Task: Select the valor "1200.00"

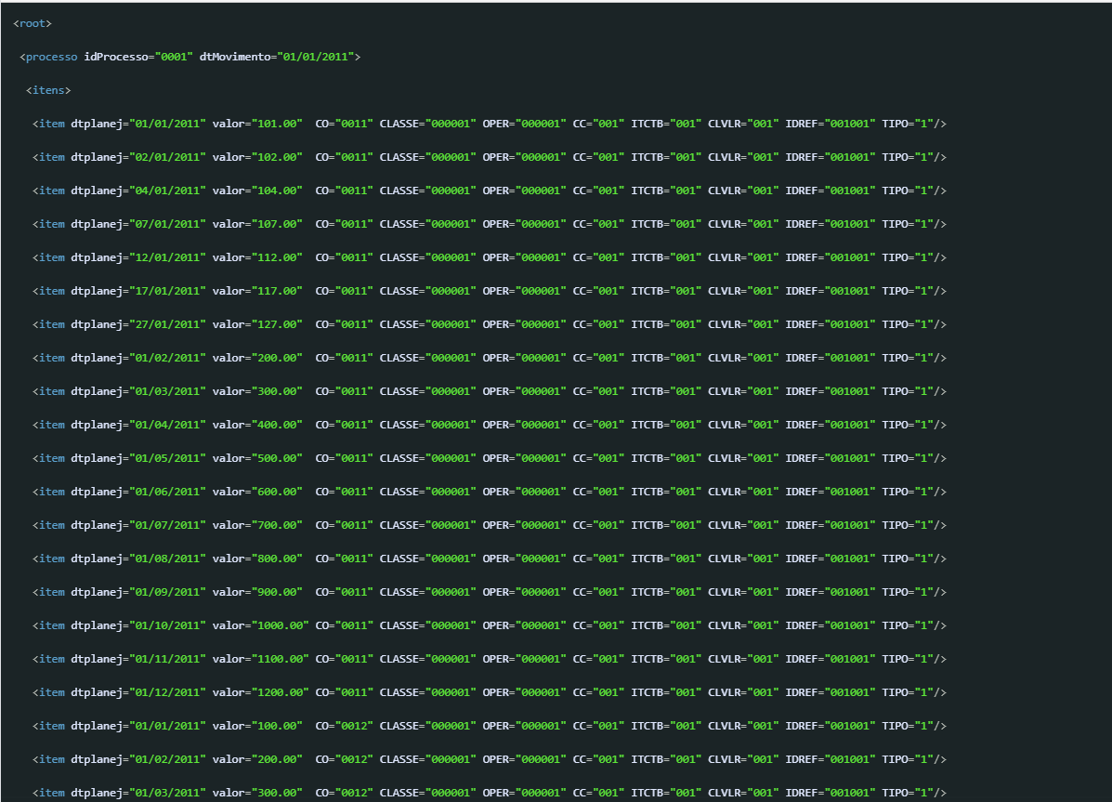Action: click(x=281, y=692)
